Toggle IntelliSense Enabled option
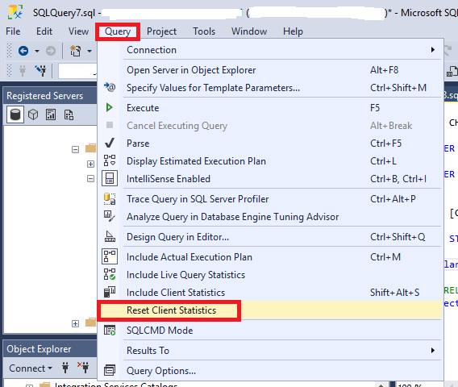This screenshot has width=458, height=387. pos(270,179)
